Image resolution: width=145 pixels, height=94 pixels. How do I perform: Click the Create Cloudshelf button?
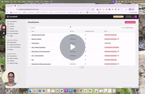pyautogui.click(x=130, y=22)
